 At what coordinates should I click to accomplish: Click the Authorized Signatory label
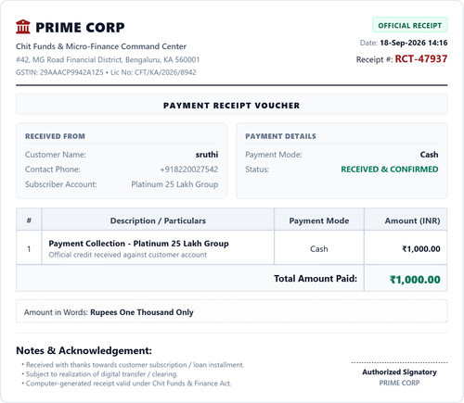[x=399, y=372]
